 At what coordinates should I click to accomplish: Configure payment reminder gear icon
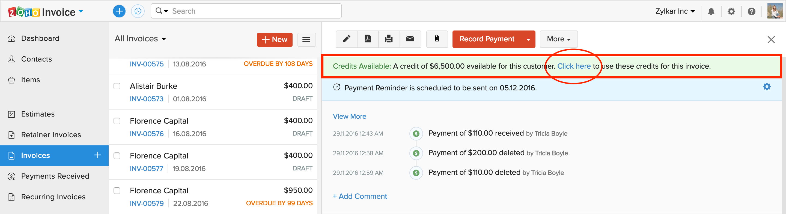coord(766,87)
